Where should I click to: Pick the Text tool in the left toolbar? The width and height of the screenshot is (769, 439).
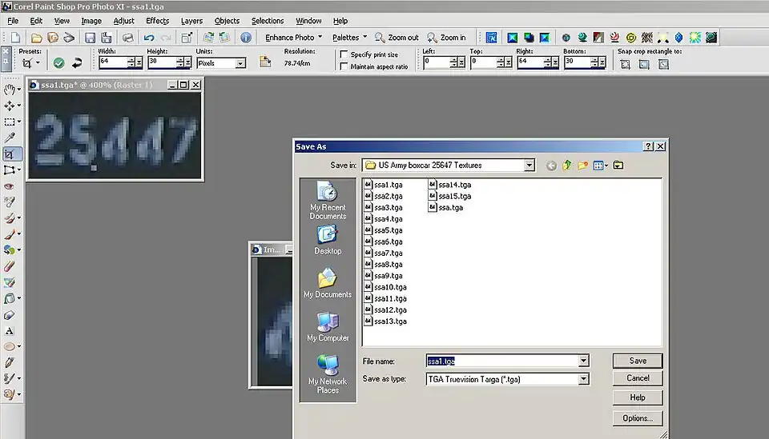(10, 330)
